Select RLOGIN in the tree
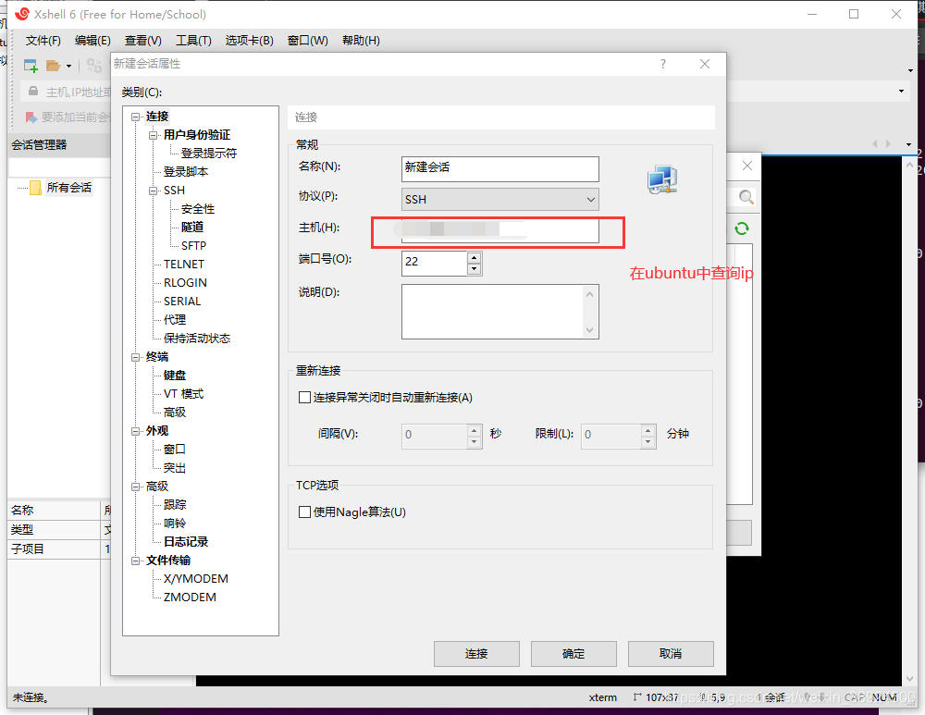925x715 pixels. [x=185, y=283]
